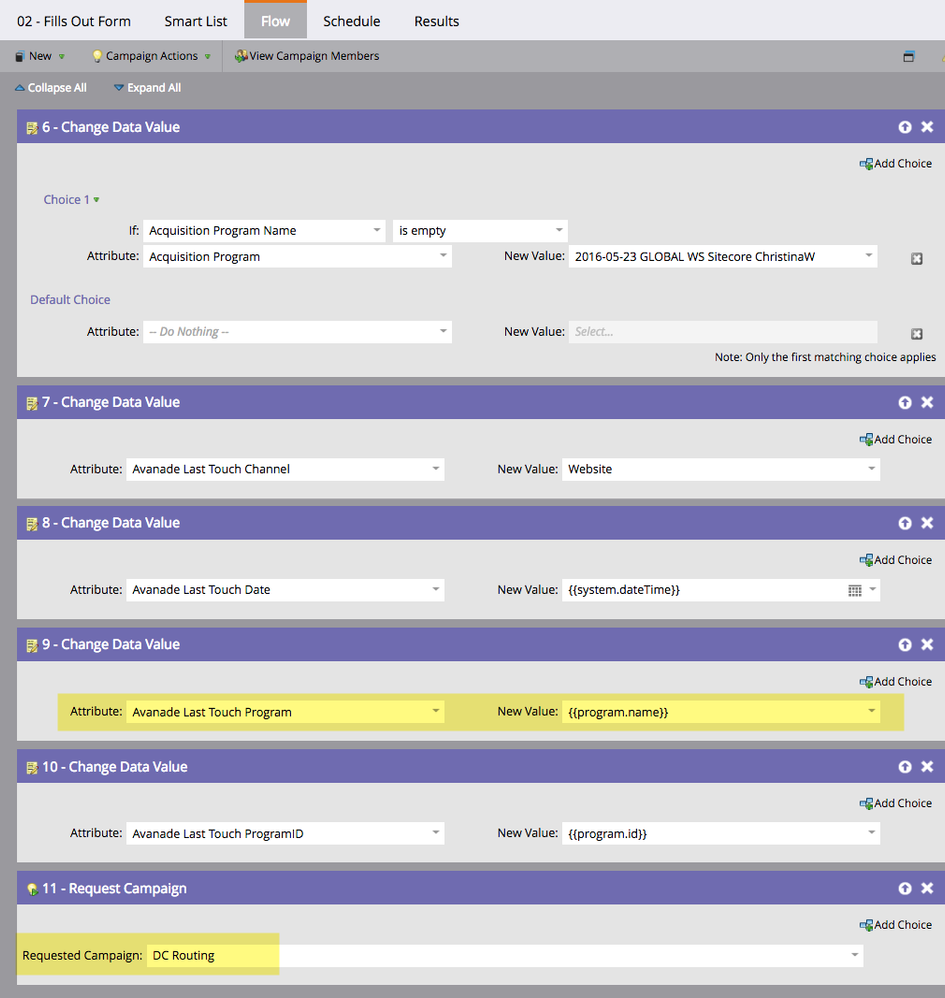This screenshot has height=998, width=945.
Task: Expand All flow steps
Action: 147,88
